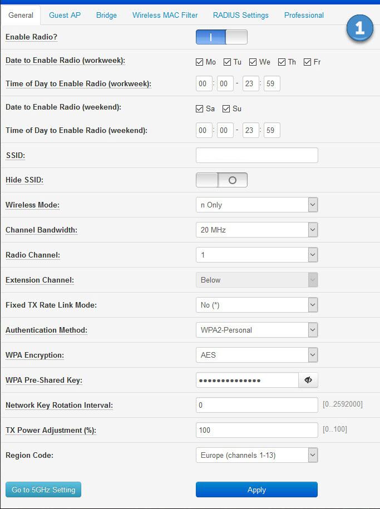Screen dimensions: 380x509
Task: Switch to the RADIUS Settings tab
Action: (240, 15)
